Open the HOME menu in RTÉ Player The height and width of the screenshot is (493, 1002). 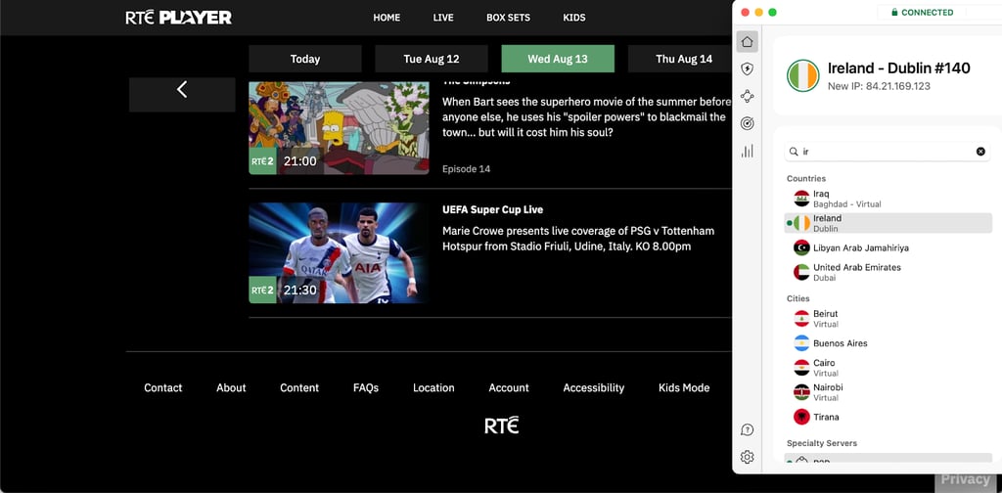[x=387, y=18]
